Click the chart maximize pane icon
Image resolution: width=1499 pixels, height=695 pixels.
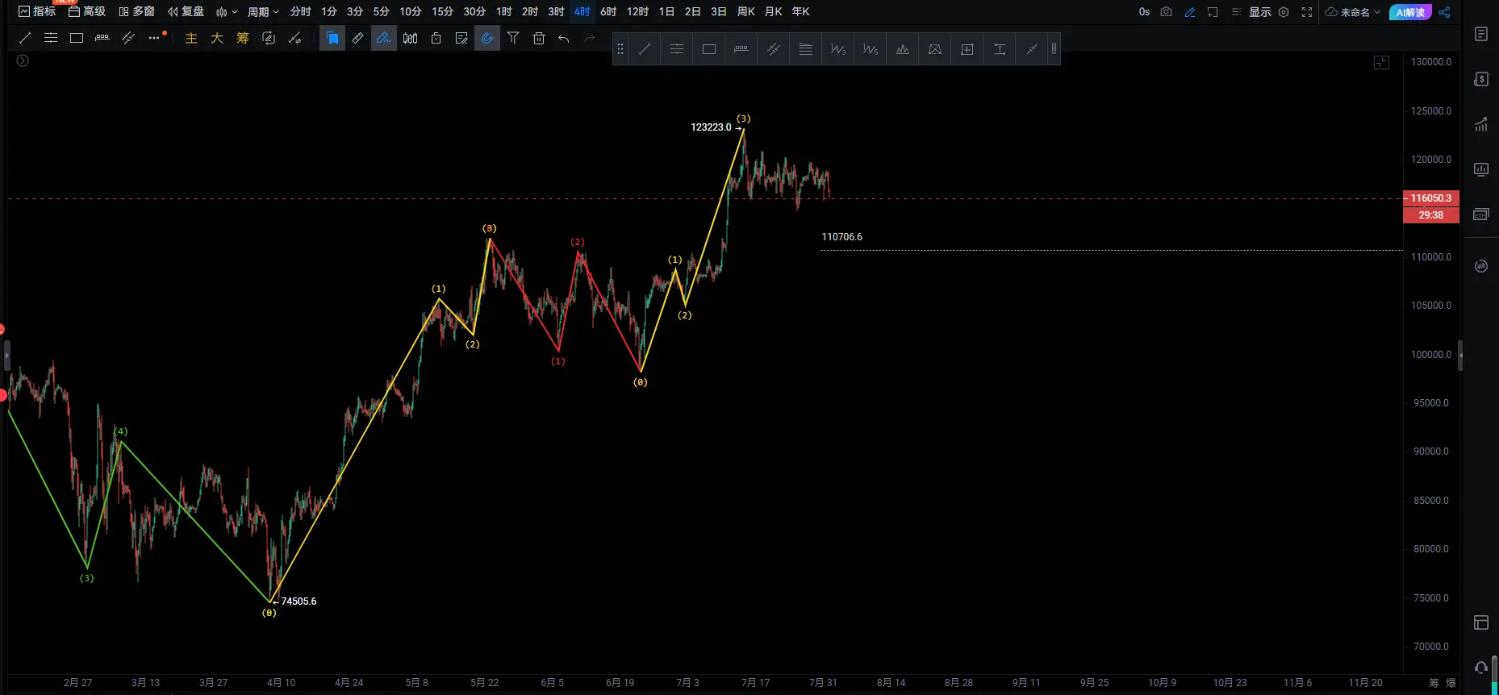(1381, 62)
